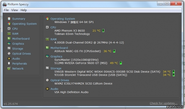The width and height of the screenshot is (185, 109).
Task: Click the Peripherals mouse sidebar icon
Action: [x=9, y=63]
